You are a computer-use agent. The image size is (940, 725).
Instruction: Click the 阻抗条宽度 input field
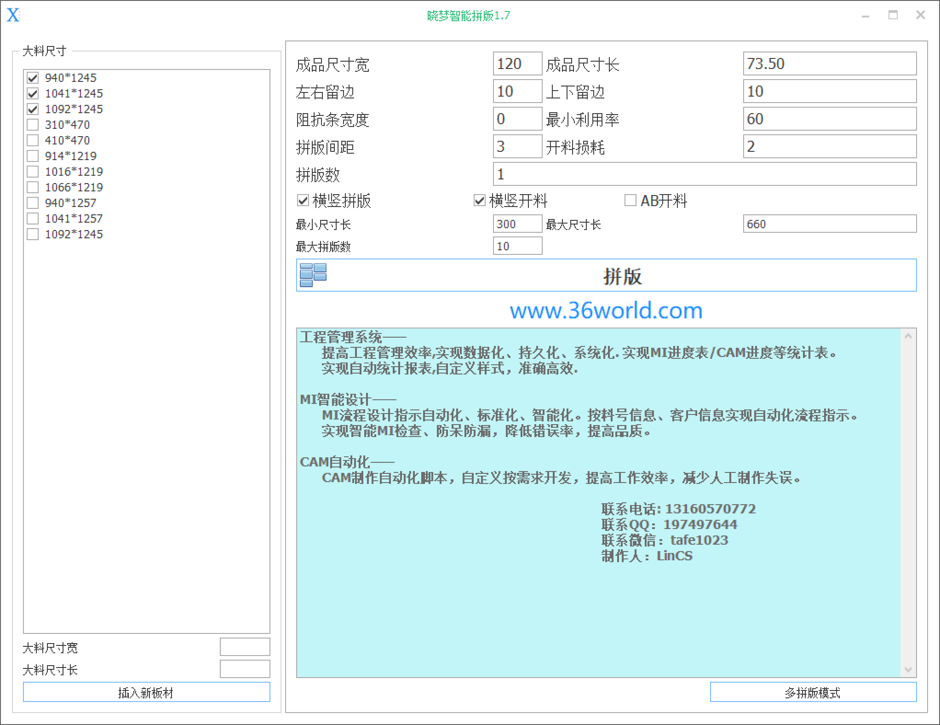point(517,119)
